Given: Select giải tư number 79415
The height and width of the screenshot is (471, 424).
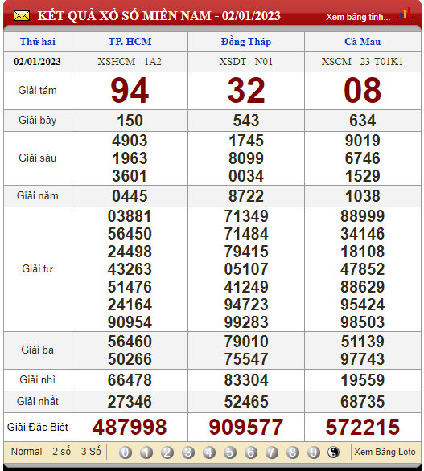Looking at the screenshot, I should point(246,252).
